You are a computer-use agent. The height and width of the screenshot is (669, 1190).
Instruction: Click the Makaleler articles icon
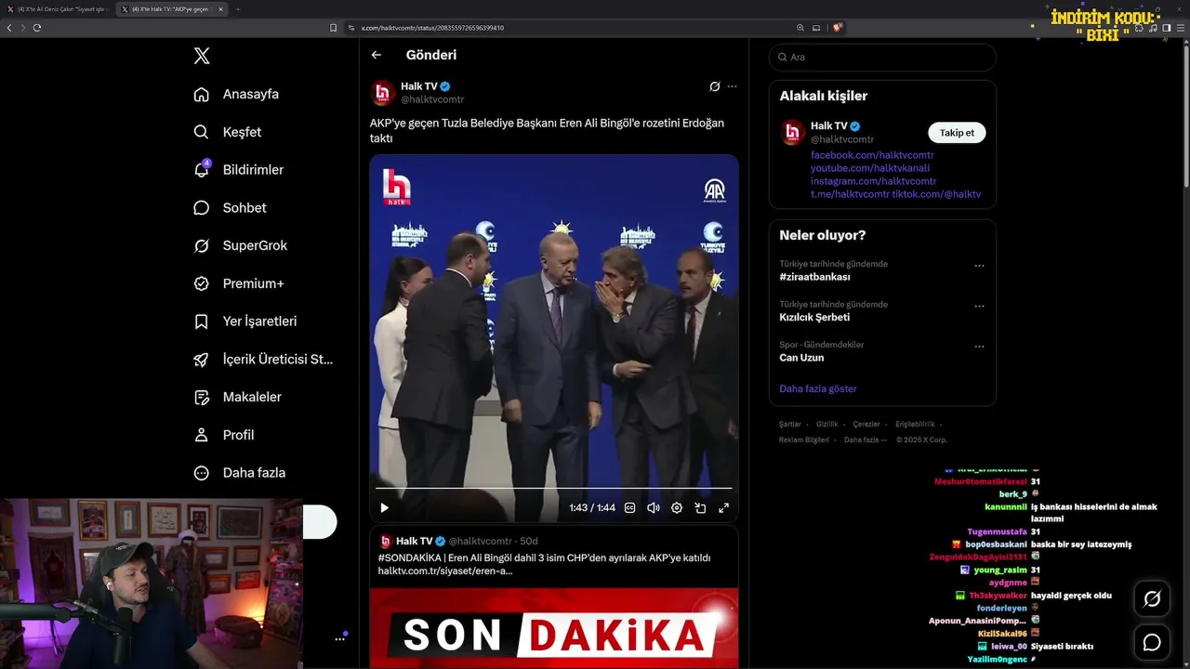[201, 398]
